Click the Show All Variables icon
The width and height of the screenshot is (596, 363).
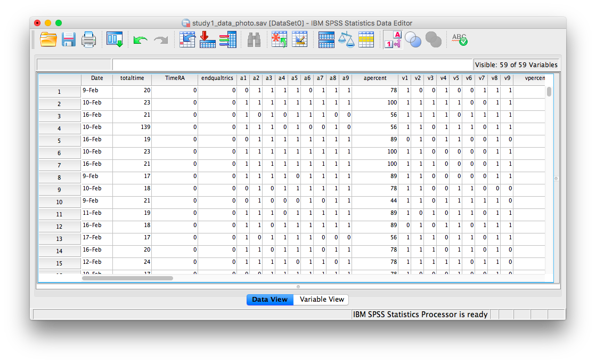click(x=434, y=39)
